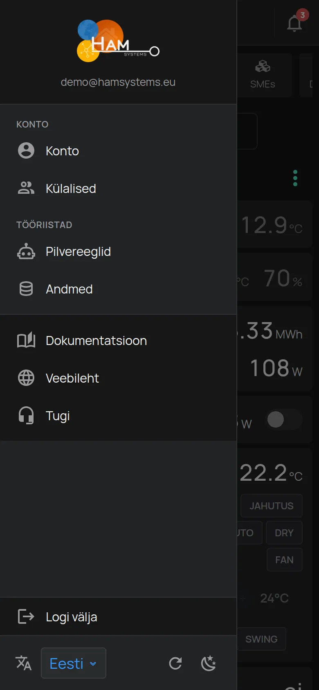Click the HAM Systems logo
The image size is (319, 690).
tap(118, 41)
